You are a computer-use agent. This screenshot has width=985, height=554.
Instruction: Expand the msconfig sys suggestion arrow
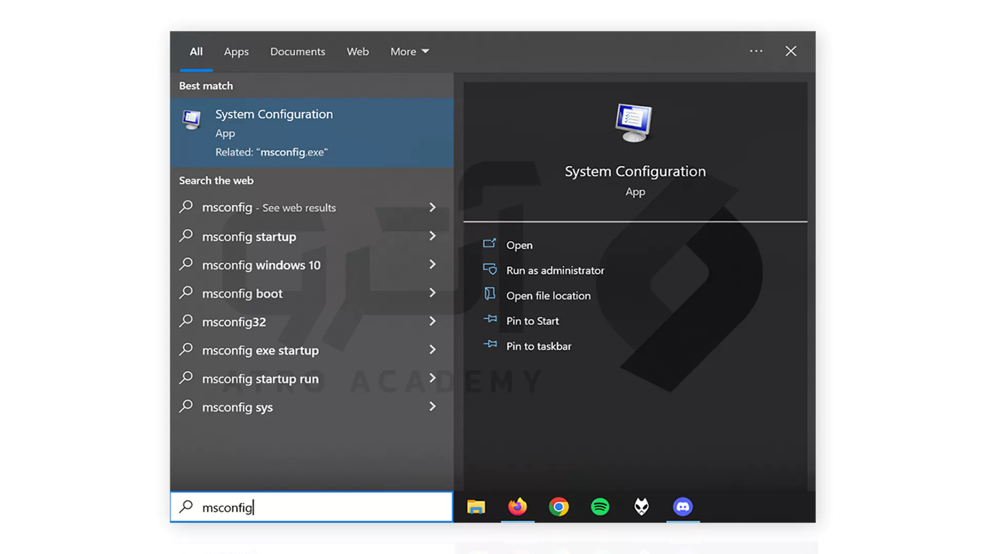pyautogui.click(x=432, y=407)
